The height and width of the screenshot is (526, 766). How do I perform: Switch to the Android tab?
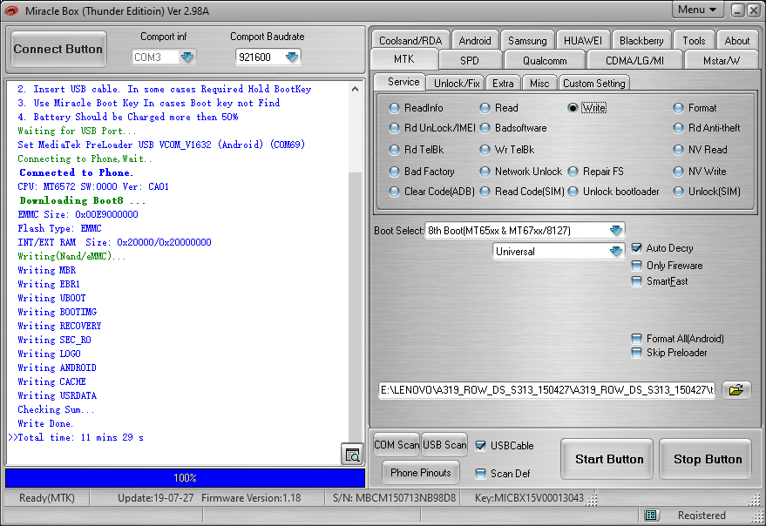(x=475, y=41)
